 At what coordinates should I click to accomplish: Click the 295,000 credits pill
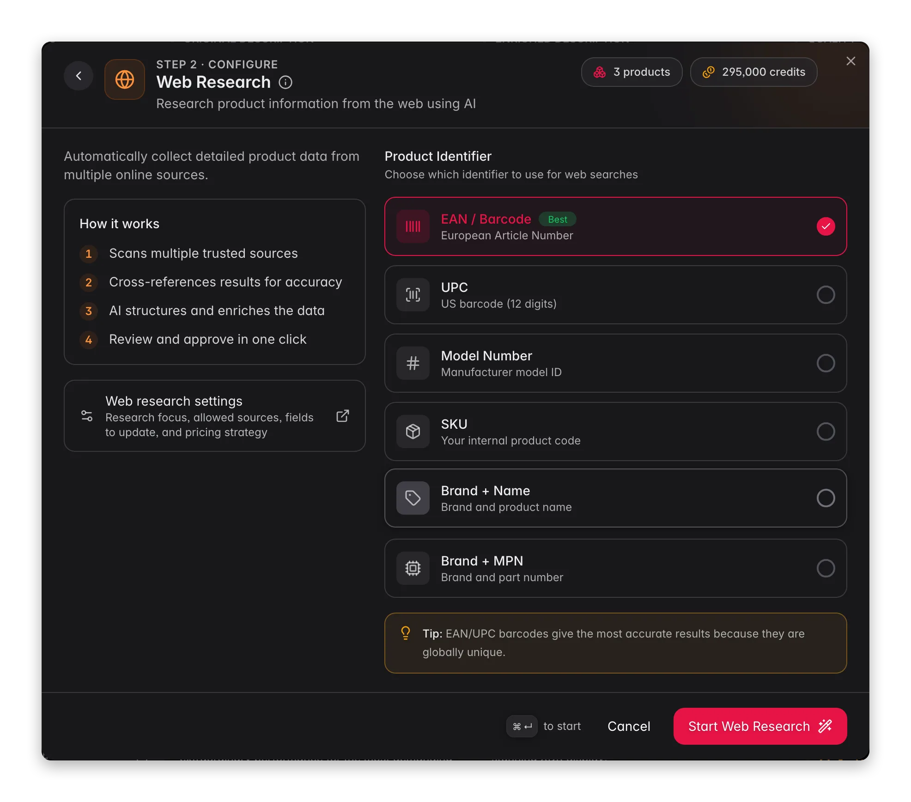[x=753, y=72]
